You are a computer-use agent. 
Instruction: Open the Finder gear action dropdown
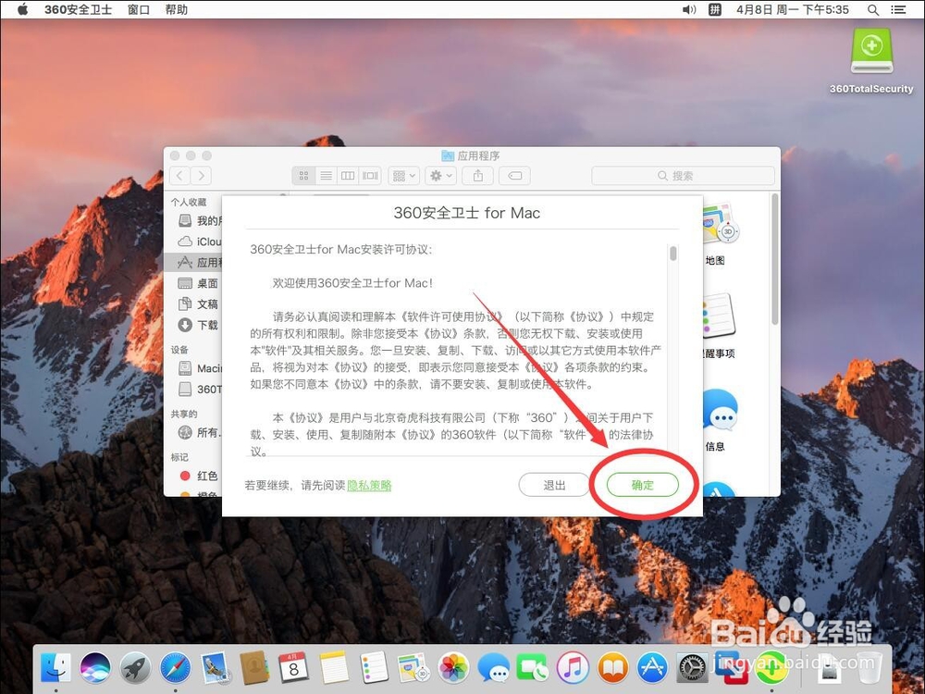click(x=440, y=175)
